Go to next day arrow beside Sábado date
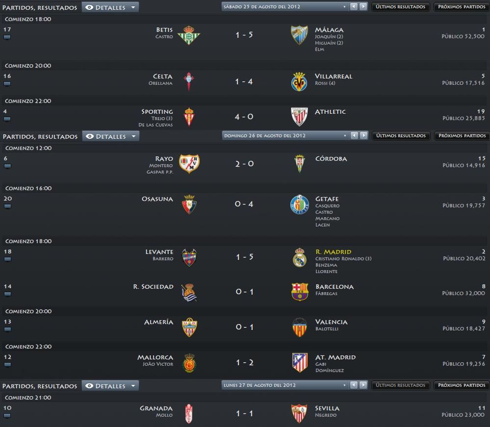Screen dimensions: 490x427 pyautogui.click(x=363, y=6)
